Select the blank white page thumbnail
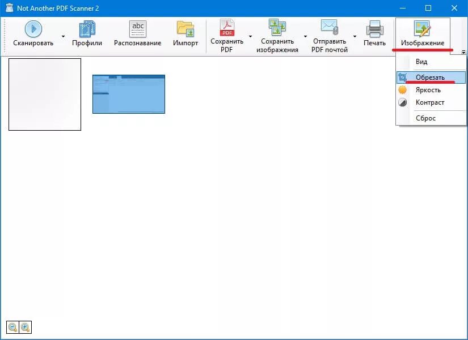The width and height of the screenshot is (468, 340). [x=45, y=94]
